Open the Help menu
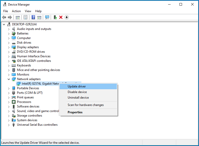The image size is (199, 146). tap(38, 11)
